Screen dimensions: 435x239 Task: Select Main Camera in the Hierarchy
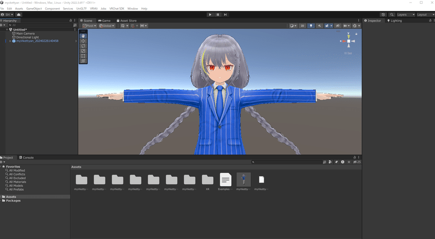(25, 33)
